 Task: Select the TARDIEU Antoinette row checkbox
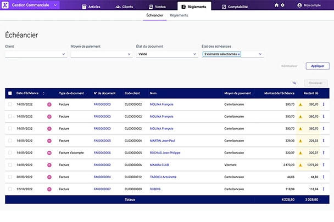[10, 177]
